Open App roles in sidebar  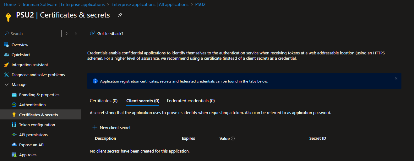tap(28, 155)
